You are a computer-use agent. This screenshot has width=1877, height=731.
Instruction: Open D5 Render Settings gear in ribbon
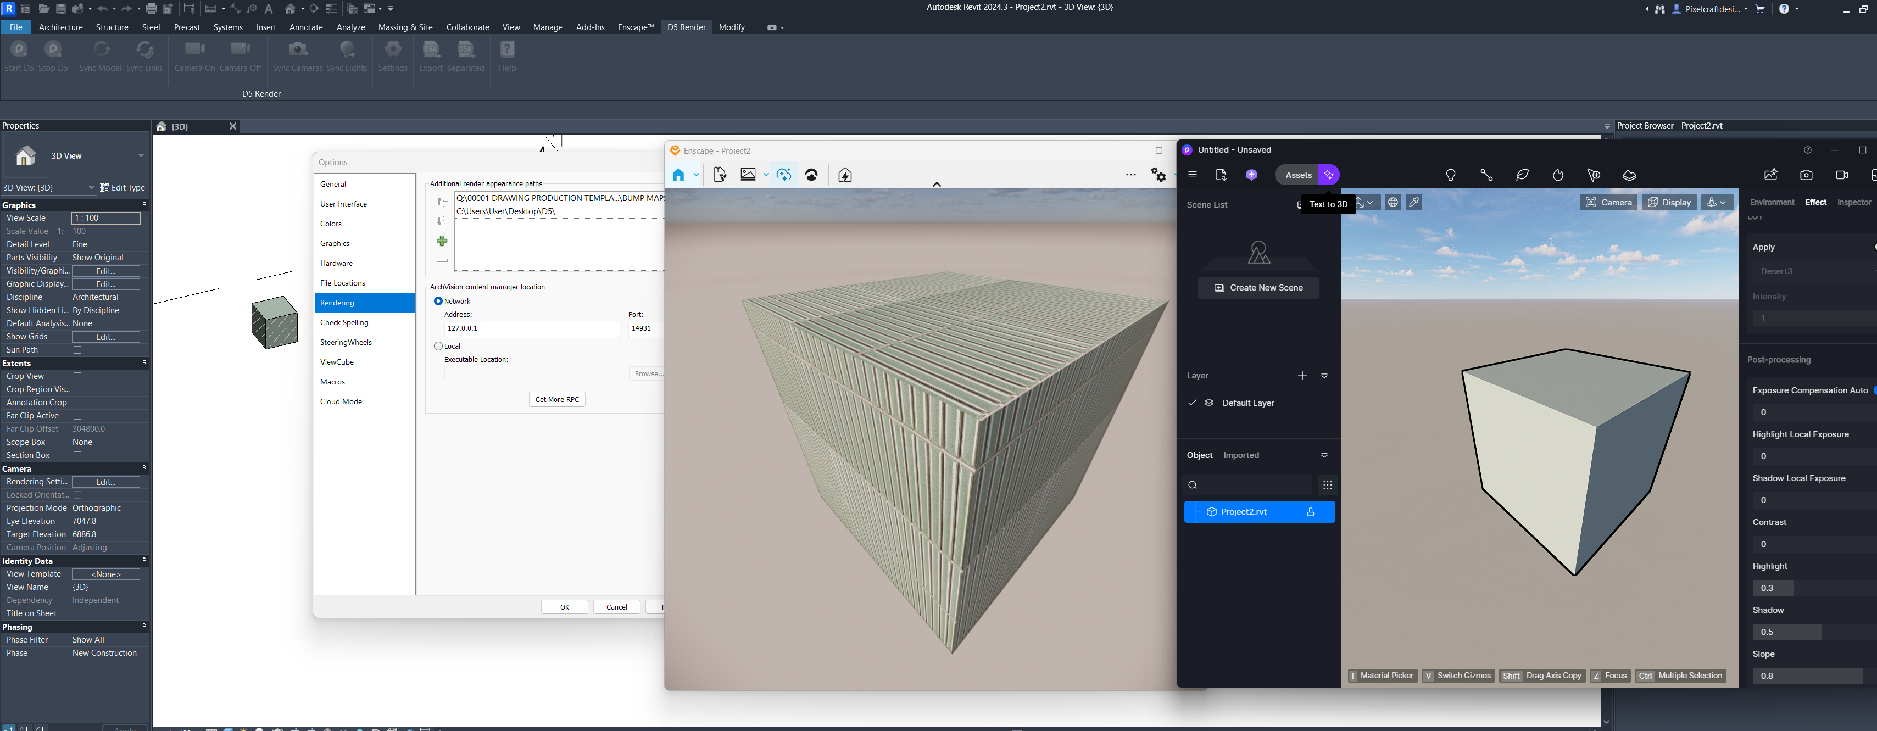393,49
